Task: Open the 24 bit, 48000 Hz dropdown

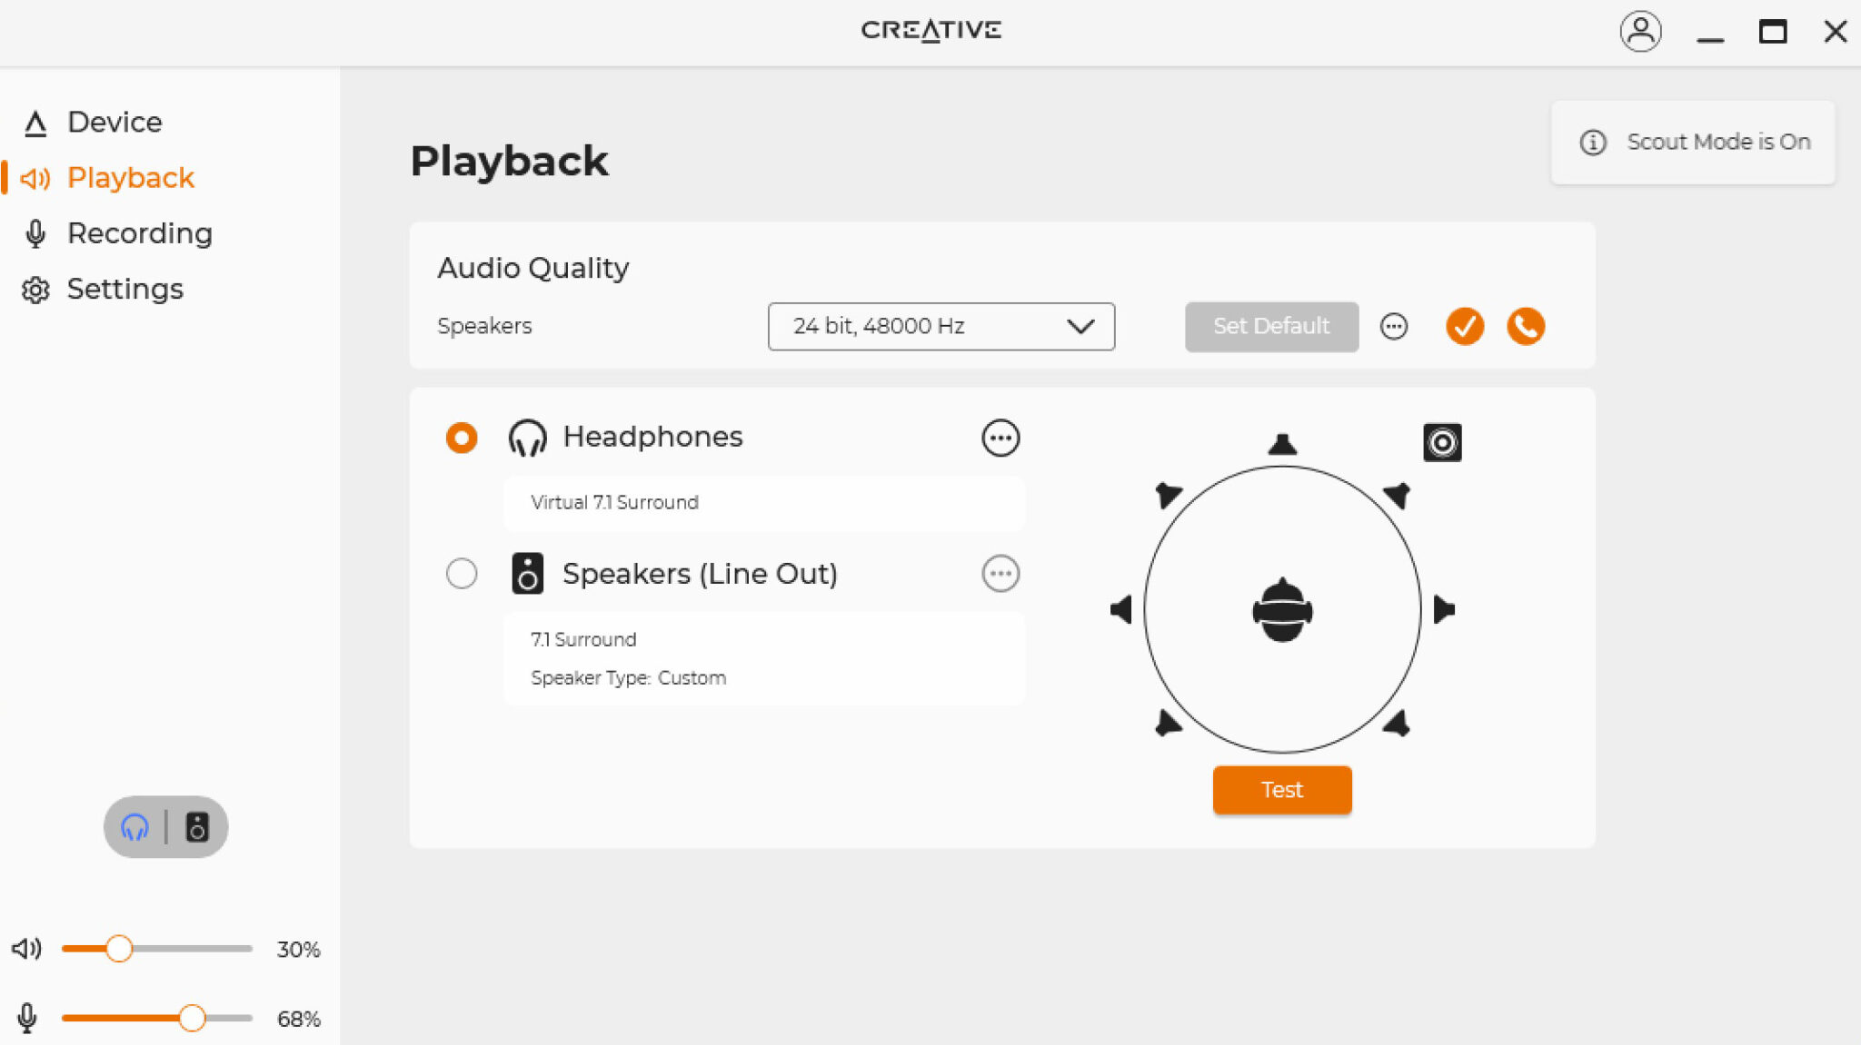Action: [940, 326]
